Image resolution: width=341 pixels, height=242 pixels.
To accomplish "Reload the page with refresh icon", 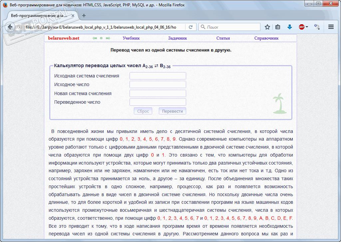I will click(x=191, y=27).
